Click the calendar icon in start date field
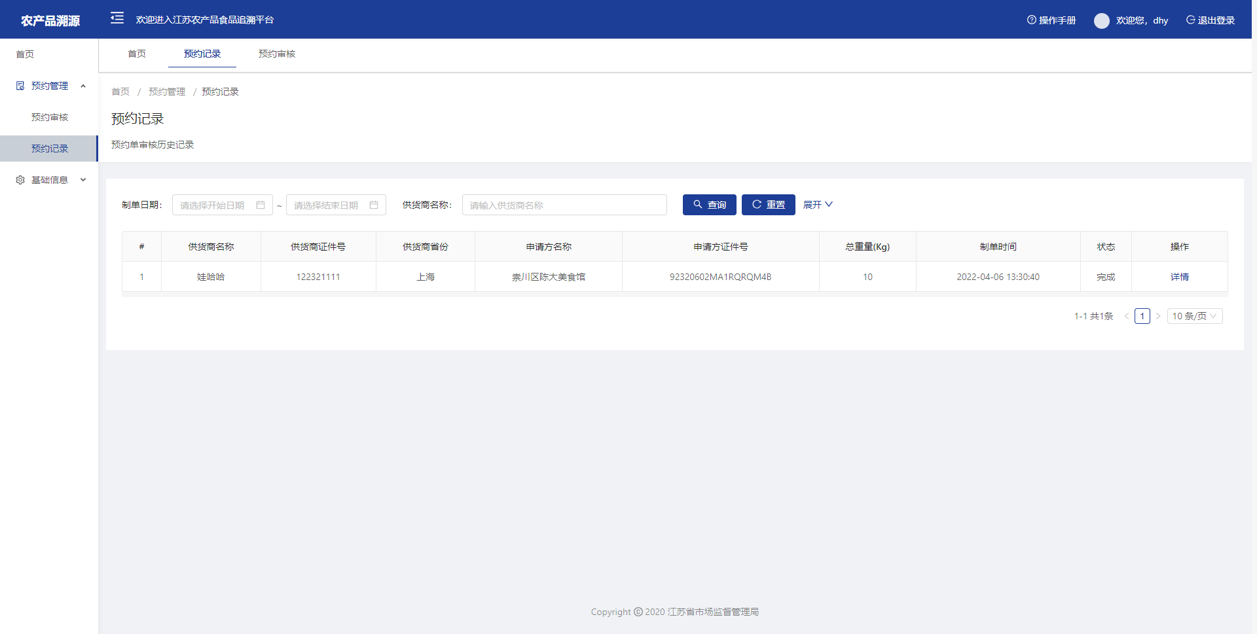This screenshot has height=634, width=1257. [x=261, y=205]
